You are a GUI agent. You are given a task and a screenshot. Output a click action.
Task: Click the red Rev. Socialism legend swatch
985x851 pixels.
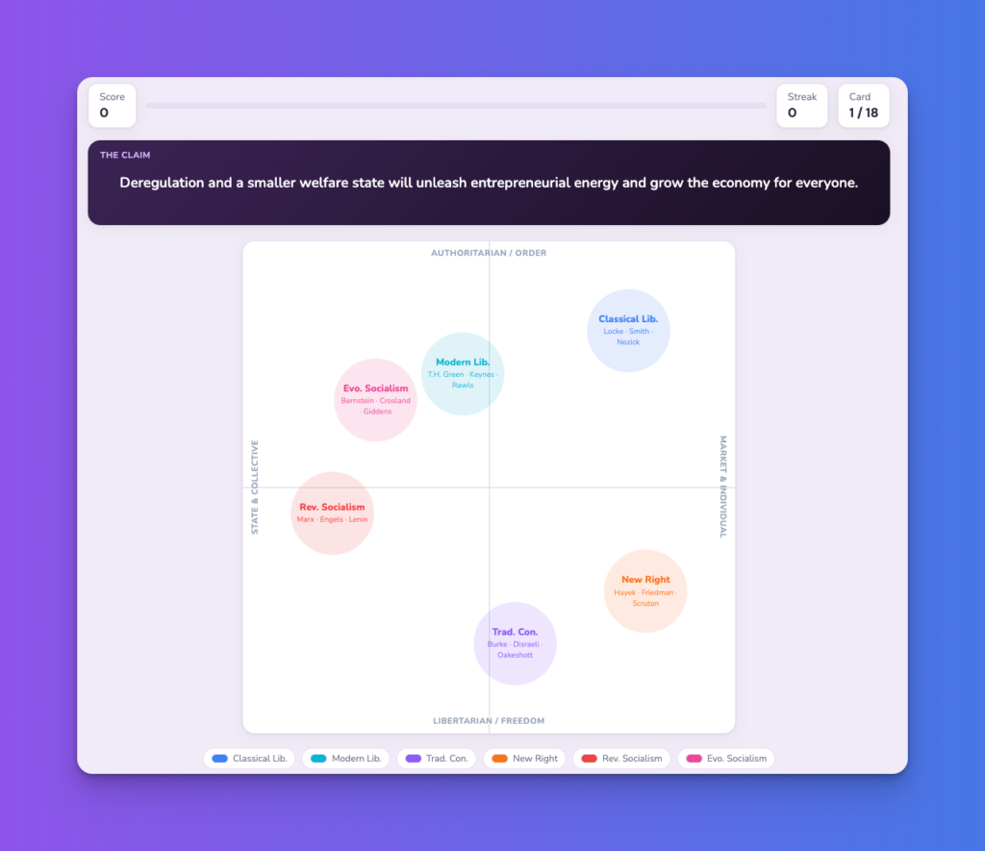pos(590,758)
